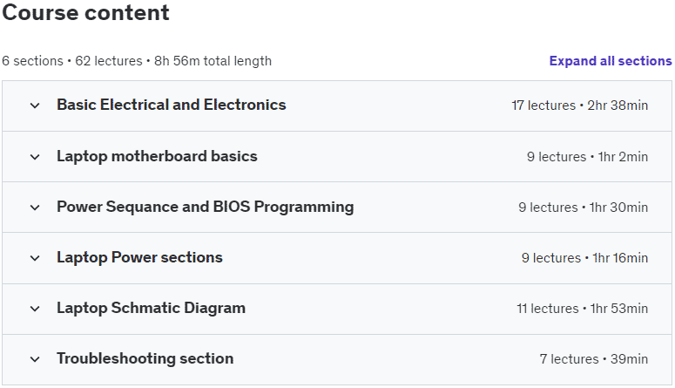
Task: Expand chevron for Troubleshooting section
Action: [x=35, y=359]
